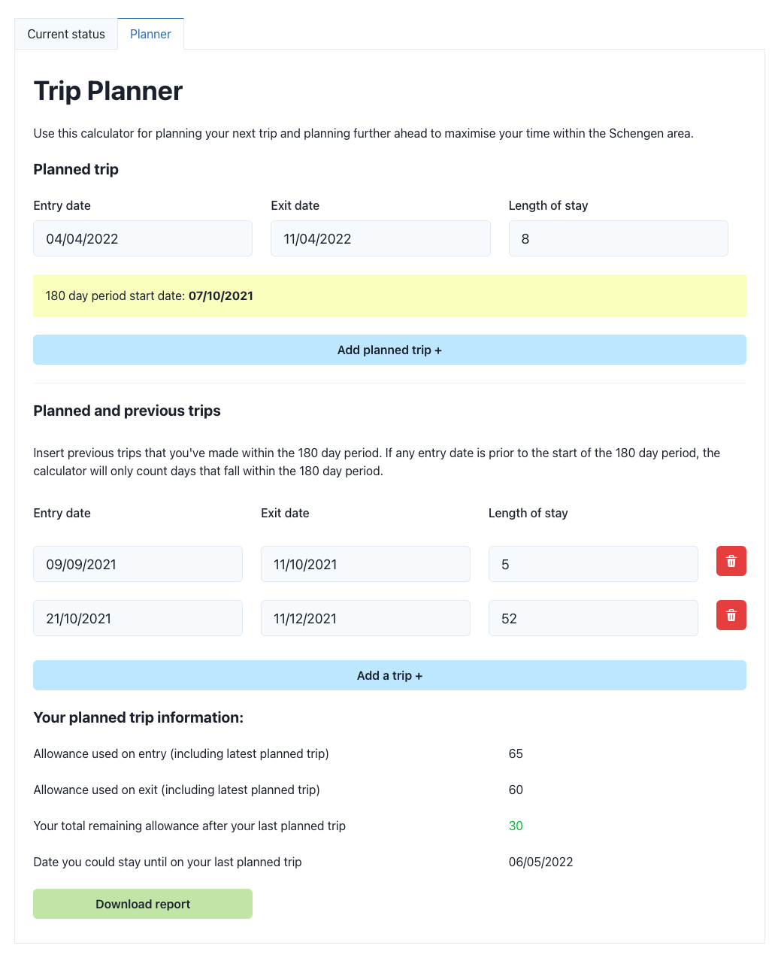
Task: Click length of stay field showing 5
Action: click(593, 564)
